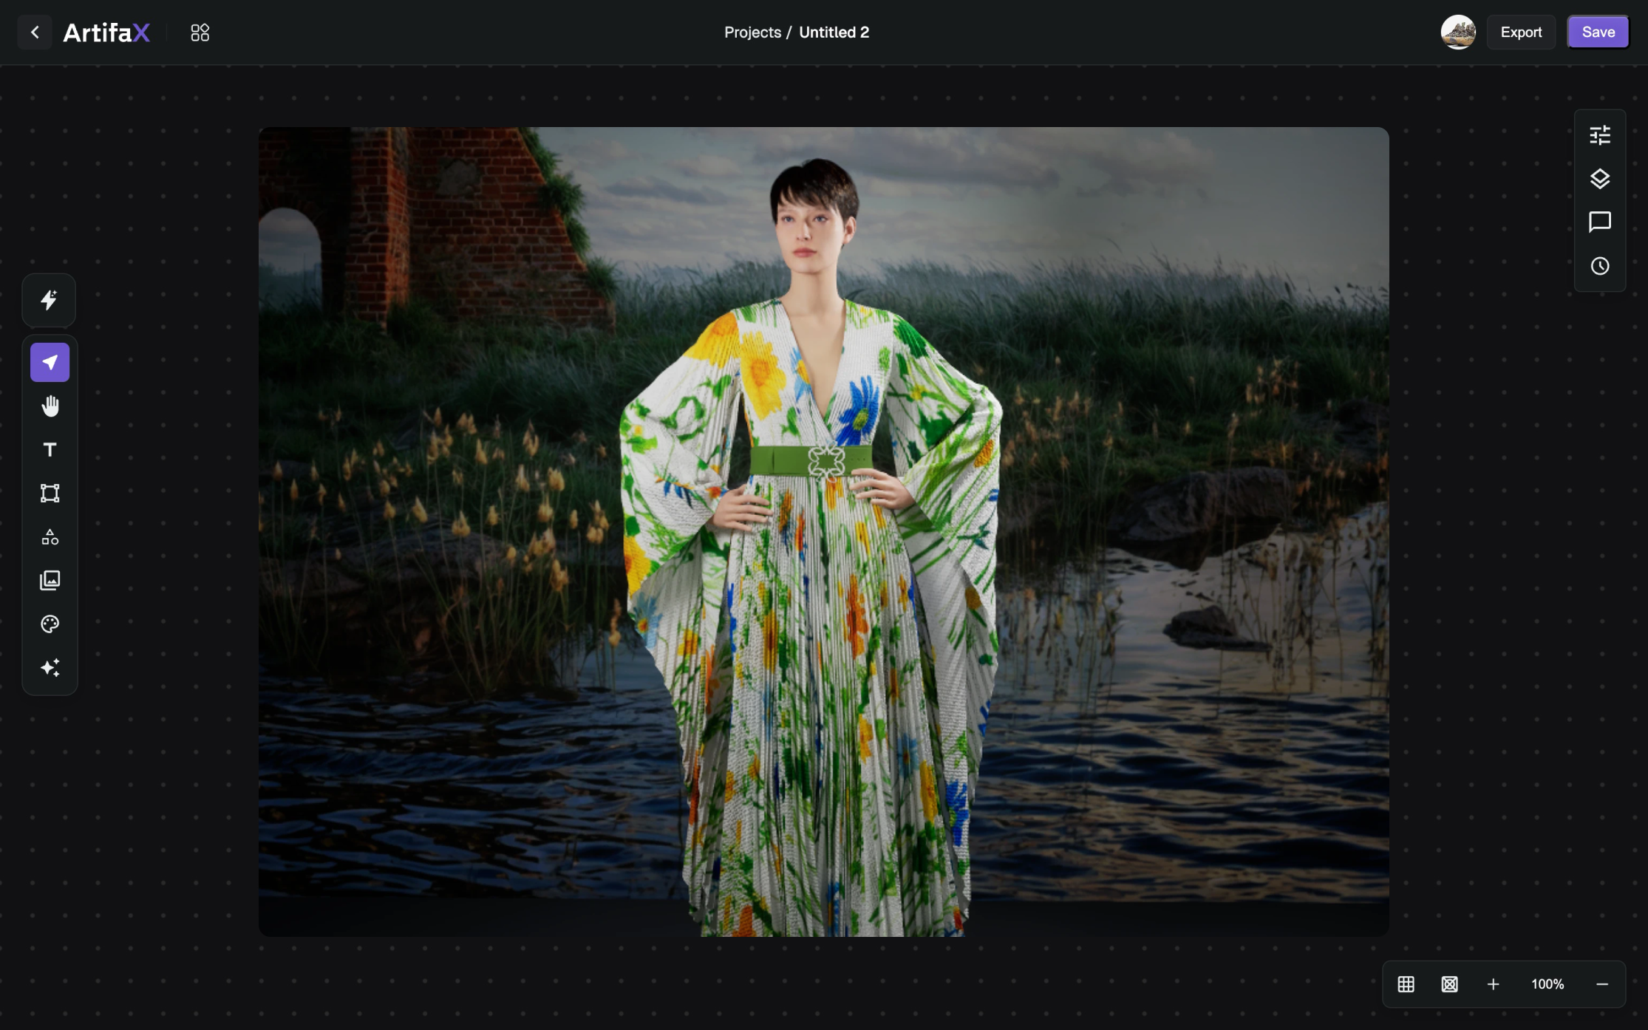This screenshot has height=1030, width=1648.
Task: Click the Export button
Action: [1520, 33]
